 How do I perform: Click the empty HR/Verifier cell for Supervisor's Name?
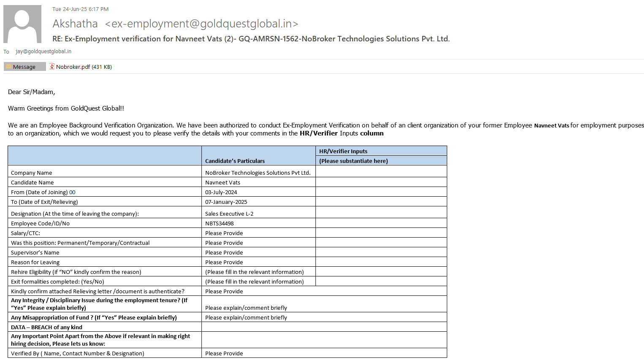tap(381, 252)
